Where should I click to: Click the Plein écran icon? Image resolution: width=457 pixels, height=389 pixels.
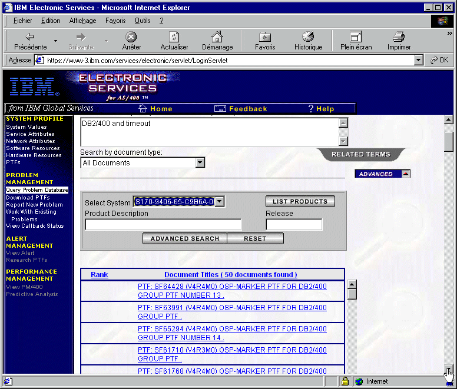point(356,36)
